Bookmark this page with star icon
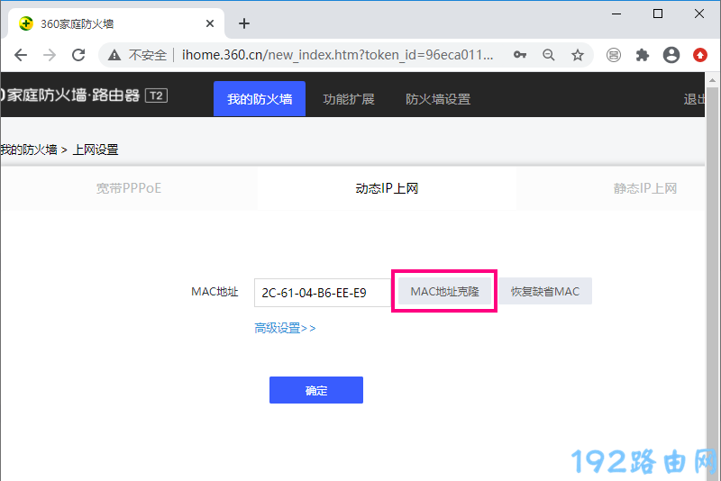721x481 pixels. (578, 55)
